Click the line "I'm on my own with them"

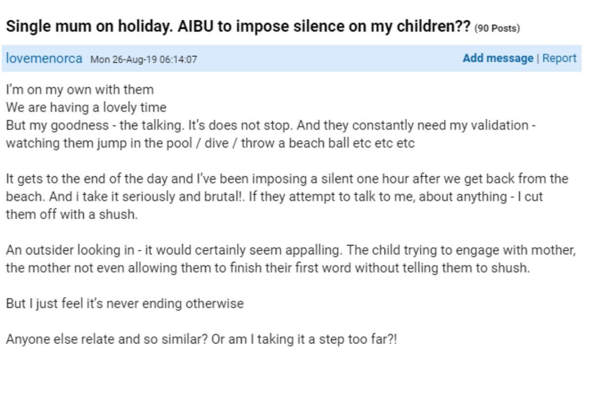[80, 90]
